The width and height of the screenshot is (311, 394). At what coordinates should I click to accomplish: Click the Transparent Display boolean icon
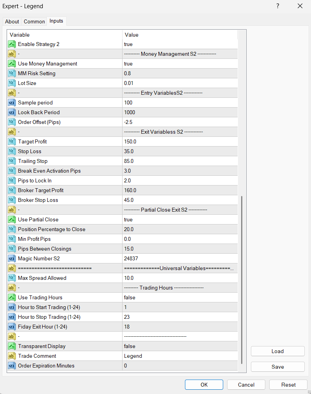pyautogui.click(x=12, y=346)
